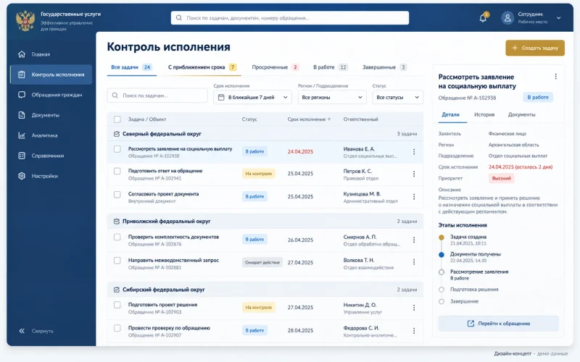Click the gear icon for Настройки

22,176
